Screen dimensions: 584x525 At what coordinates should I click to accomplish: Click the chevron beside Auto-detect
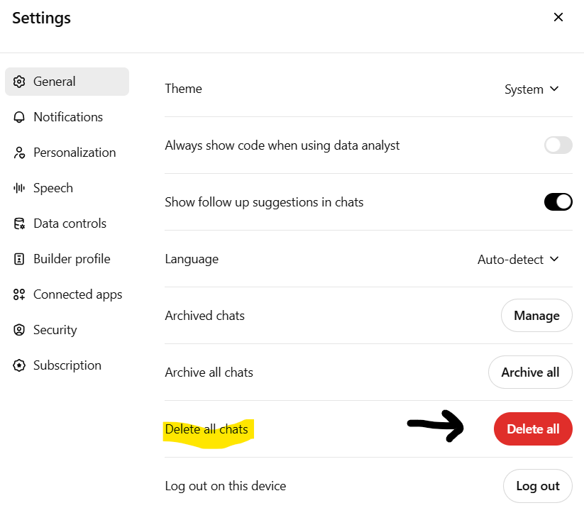point(554,259)
